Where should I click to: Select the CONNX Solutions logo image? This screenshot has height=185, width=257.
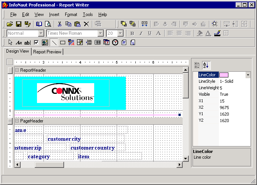[66, 93]
